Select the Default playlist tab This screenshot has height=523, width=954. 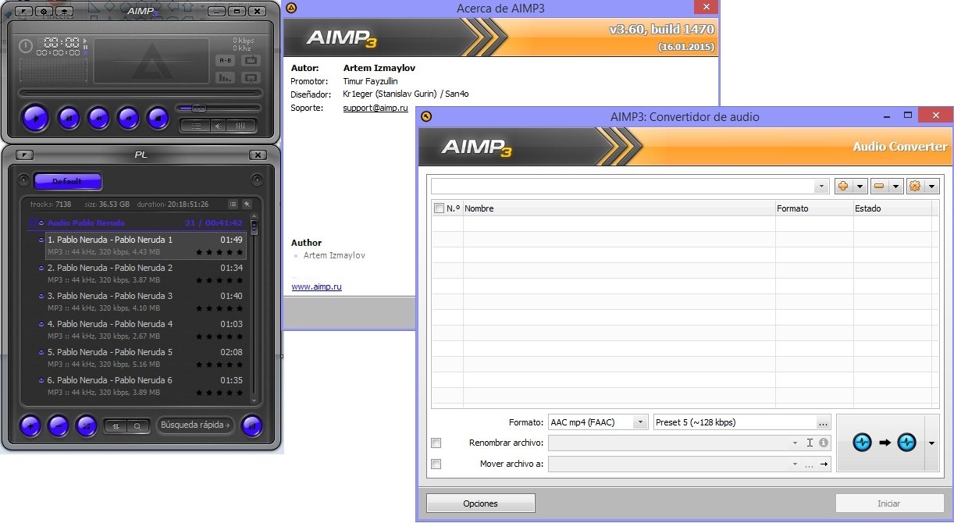point(67,181)
